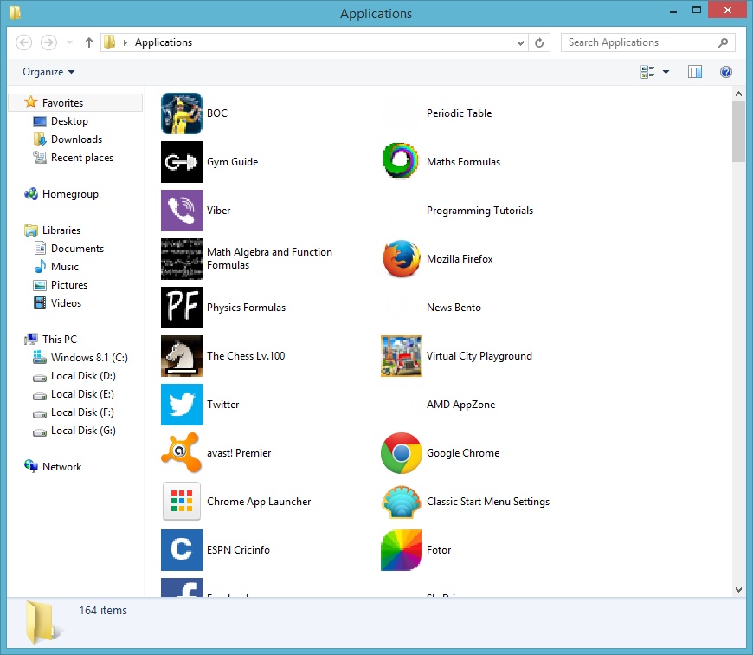Open Virtual City Playground icon
Screen dimensions: 753x655
[401, 356]
